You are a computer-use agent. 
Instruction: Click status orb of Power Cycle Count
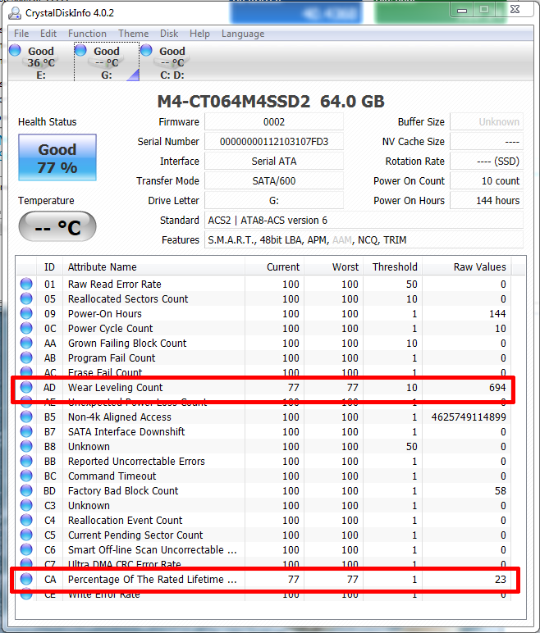26,328
